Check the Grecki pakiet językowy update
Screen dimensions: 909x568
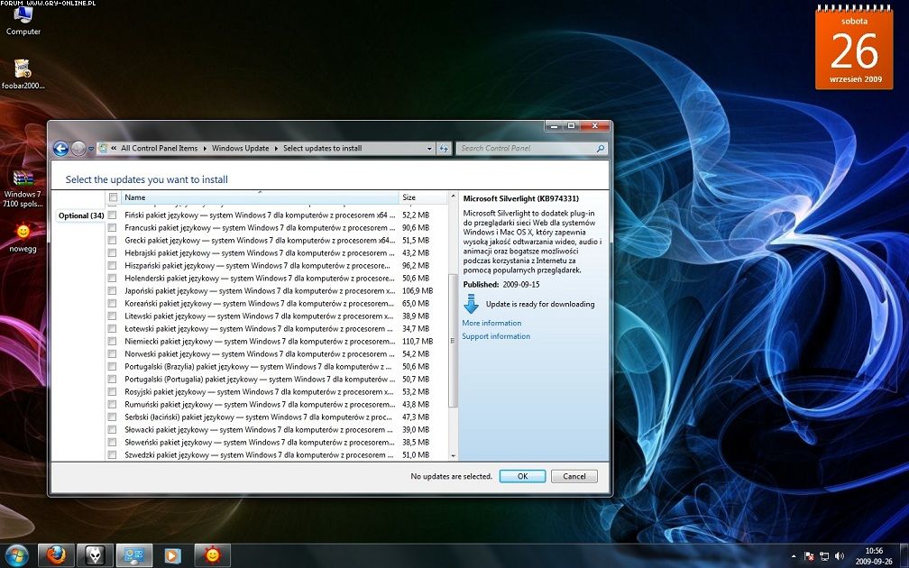coord(112,240)
